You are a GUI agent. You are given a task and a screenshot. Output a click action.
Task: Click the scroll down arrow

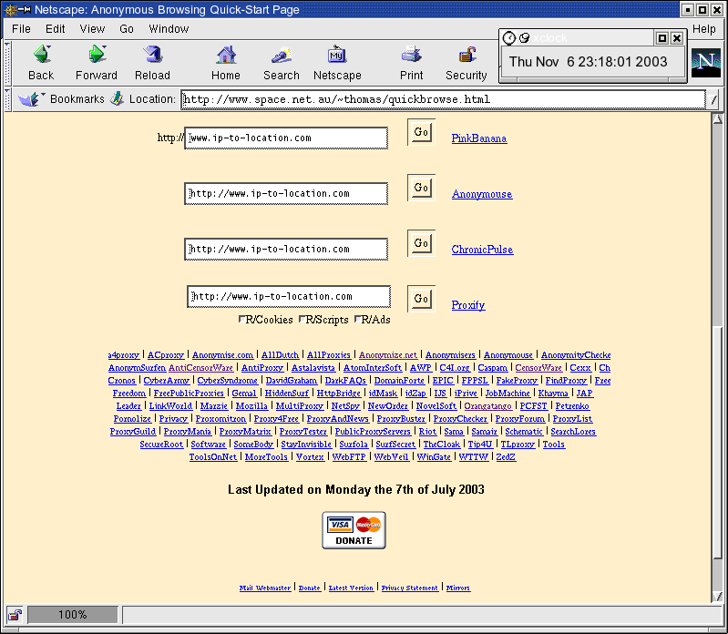coord(717,597)
